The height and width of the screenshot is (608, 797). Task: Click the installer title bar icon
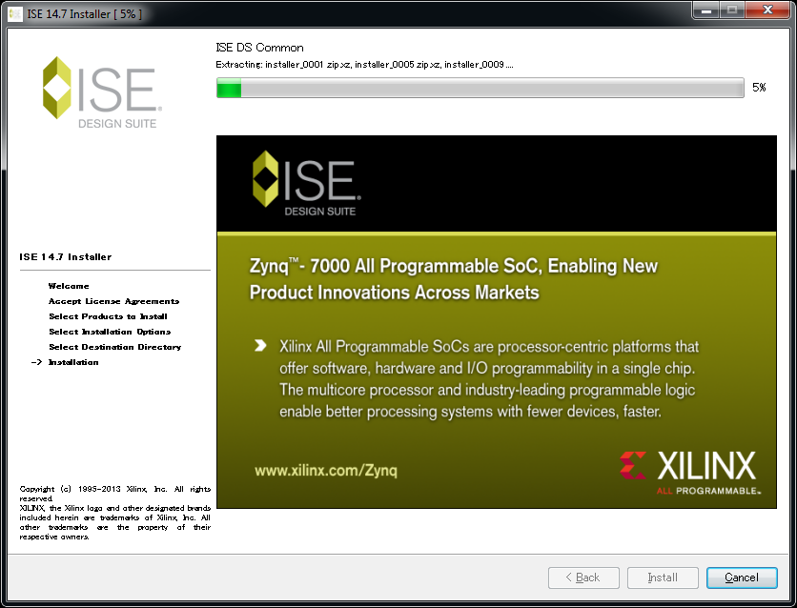point(15,13)
